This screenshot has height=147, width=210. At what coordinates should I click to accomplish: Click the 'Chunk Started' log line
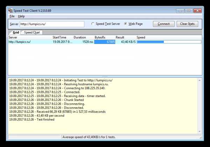pyautogui.click(x=46, y=100)
